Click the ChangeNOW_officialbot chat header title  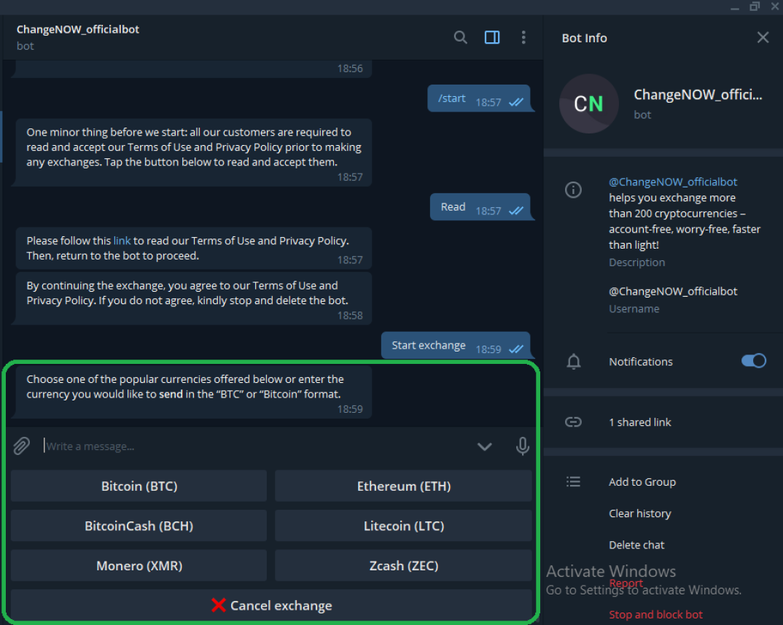coord(78,29)
